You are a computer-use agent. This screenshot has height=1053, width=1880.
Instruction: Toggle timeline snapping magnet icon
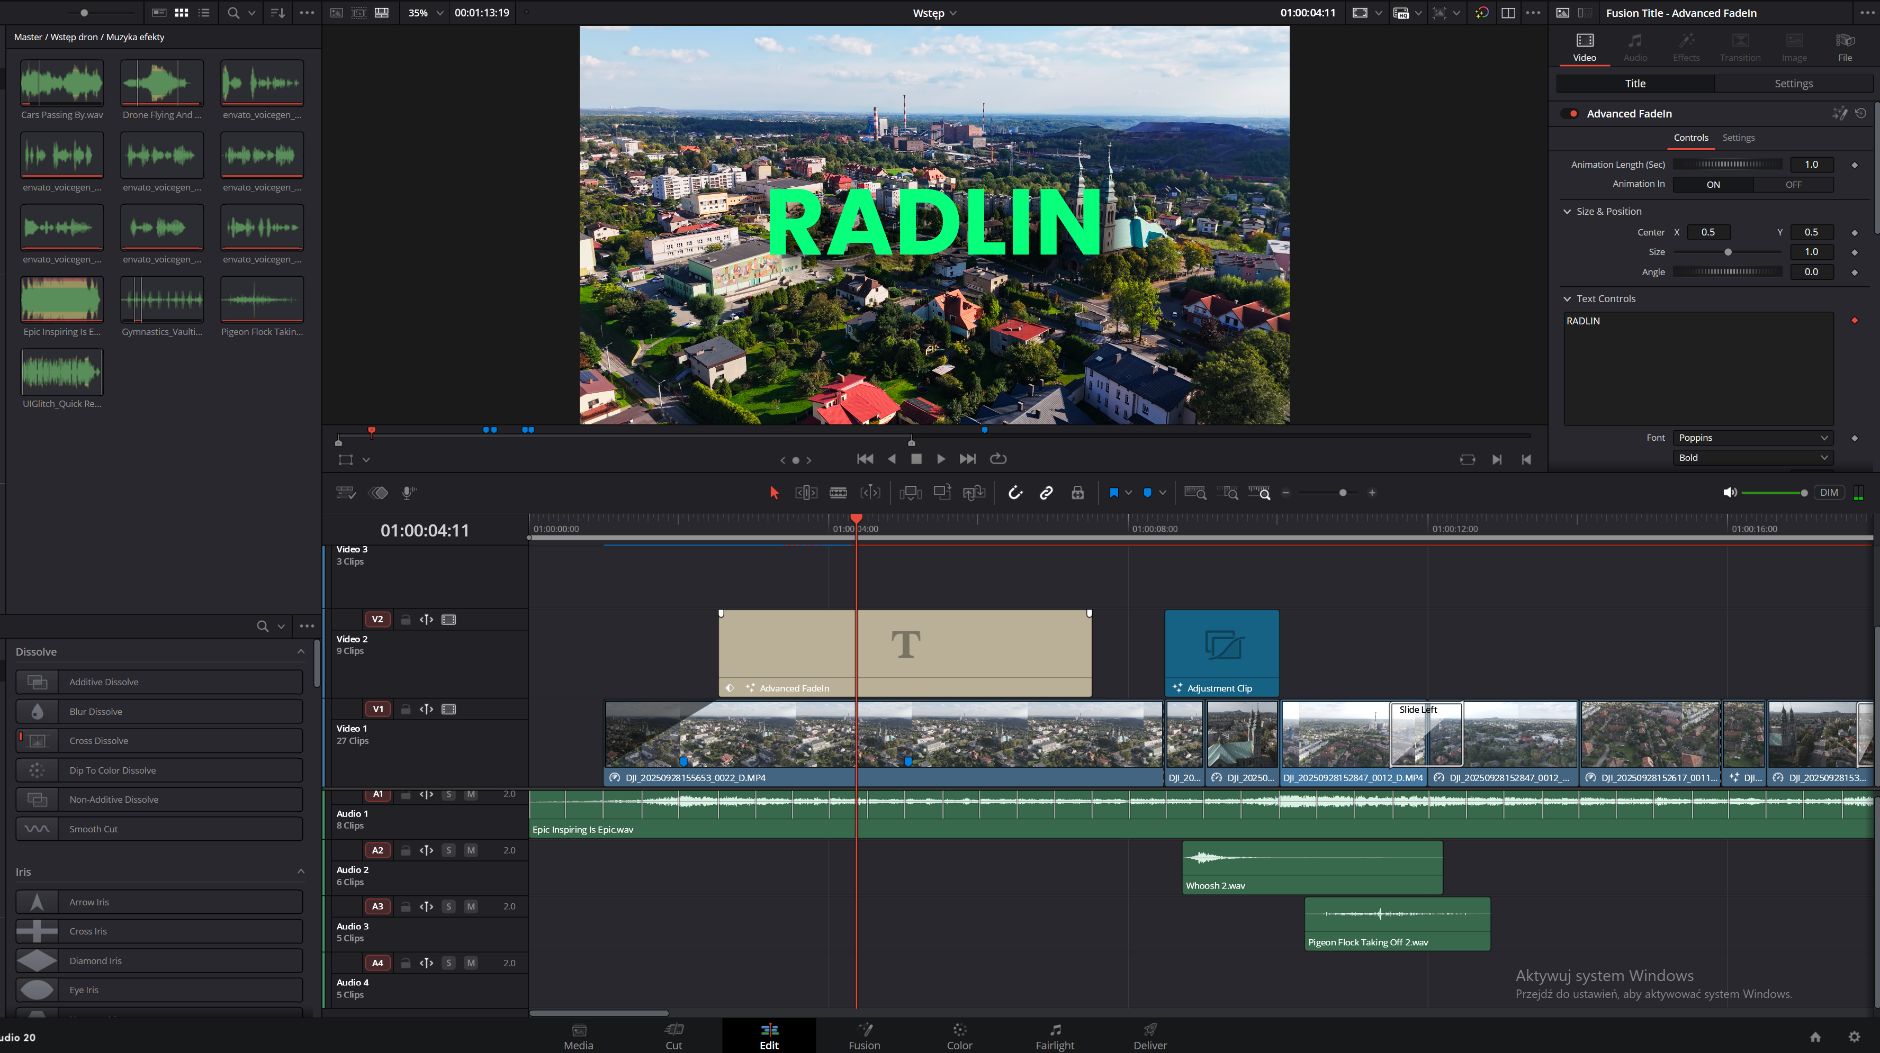pos(1014,493)
